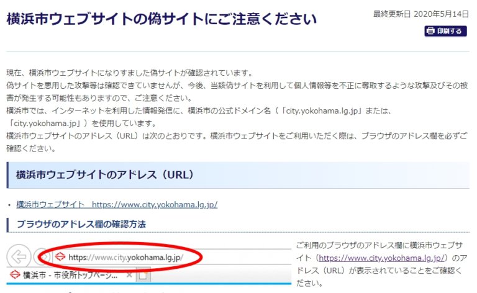Click the address bar showing https://www.city.yokohama.lg.jp/
The width and height of the screenshot is (477, 293).
(172, 257)
